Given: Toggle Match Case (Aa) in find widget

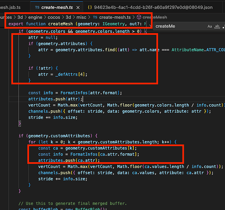Looking at the screenshot, I should pos(209,26).
